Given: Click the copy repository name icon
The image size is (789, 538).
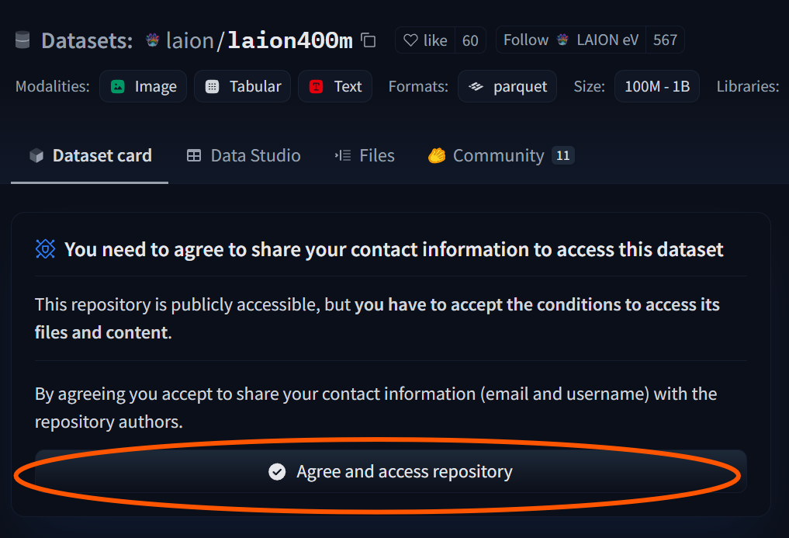Looking at the screenshot, I should (x=367, y=40).
